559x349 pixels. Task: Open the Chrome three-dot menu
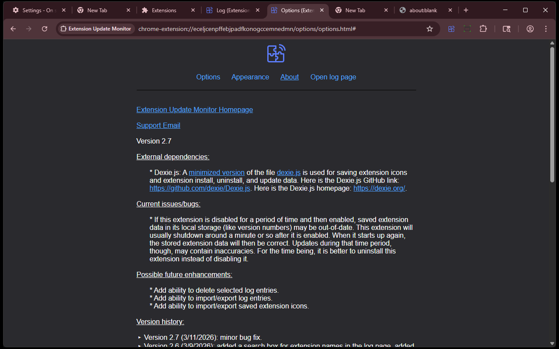coord(546,29)
